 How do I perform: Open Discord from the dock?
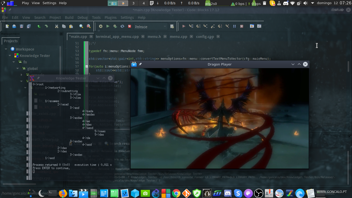(228, 193)
